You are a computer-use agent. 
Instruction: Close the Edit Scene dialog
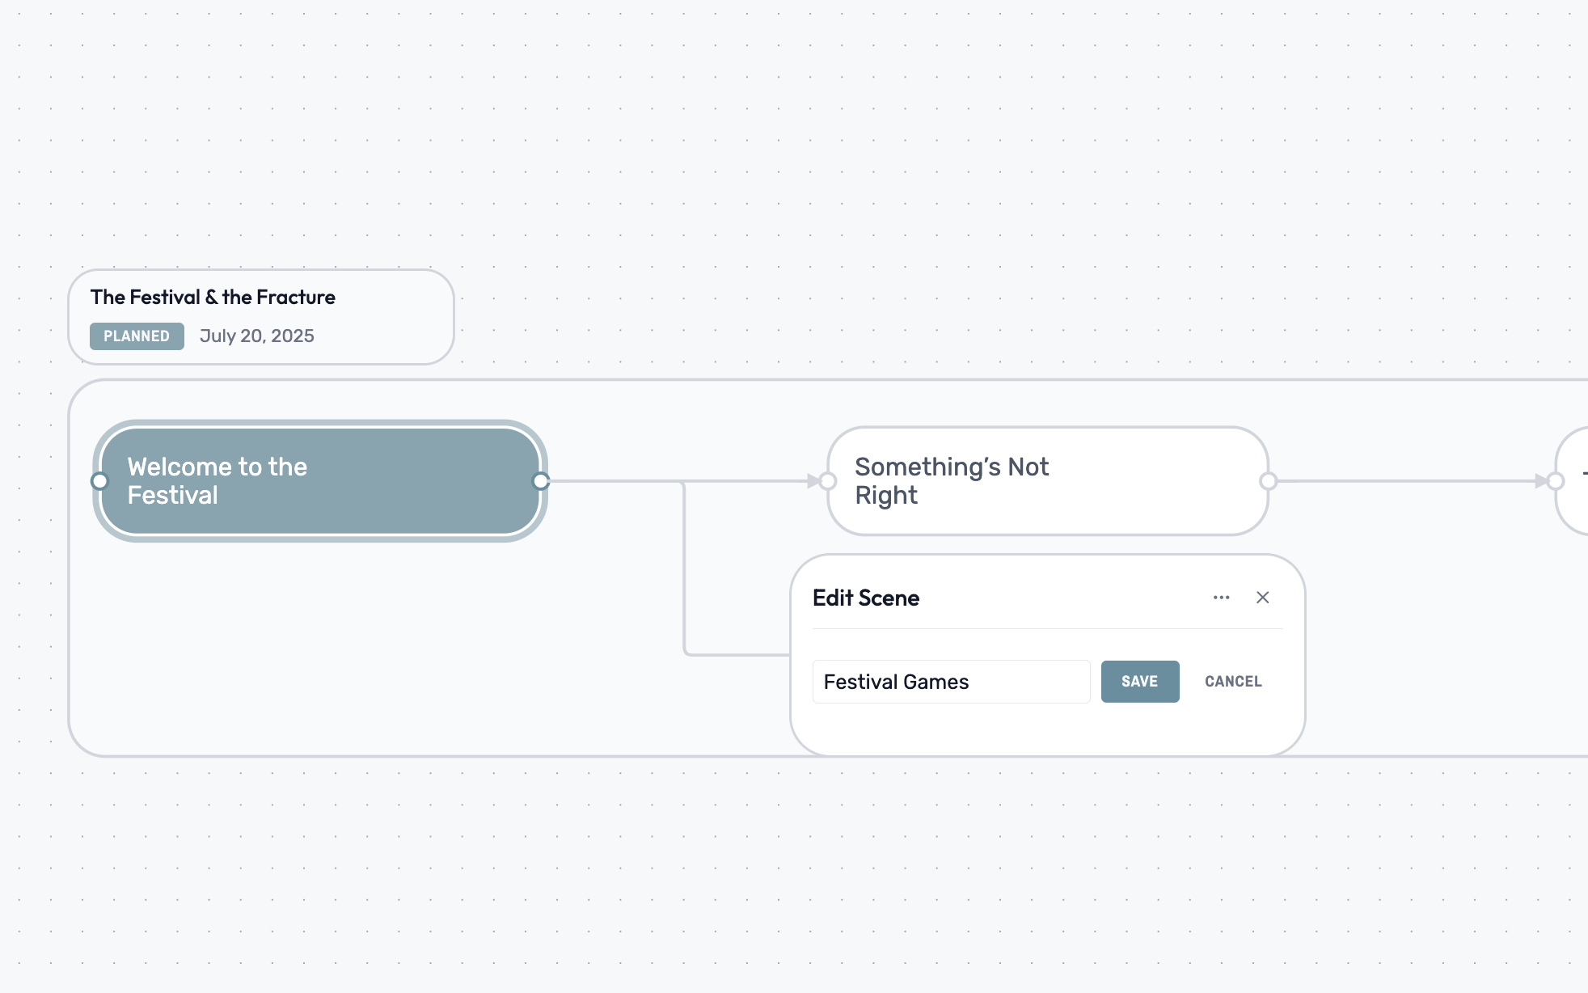point(1263,598)
